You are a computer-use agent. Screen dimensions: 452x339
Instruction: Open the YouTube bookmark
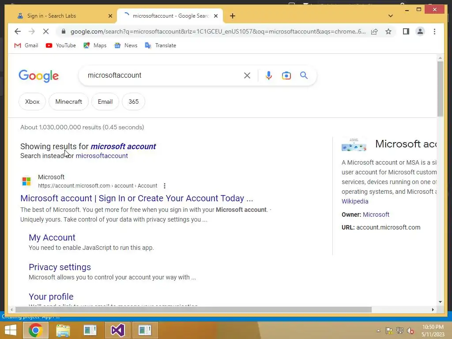(x=61, y=45)
